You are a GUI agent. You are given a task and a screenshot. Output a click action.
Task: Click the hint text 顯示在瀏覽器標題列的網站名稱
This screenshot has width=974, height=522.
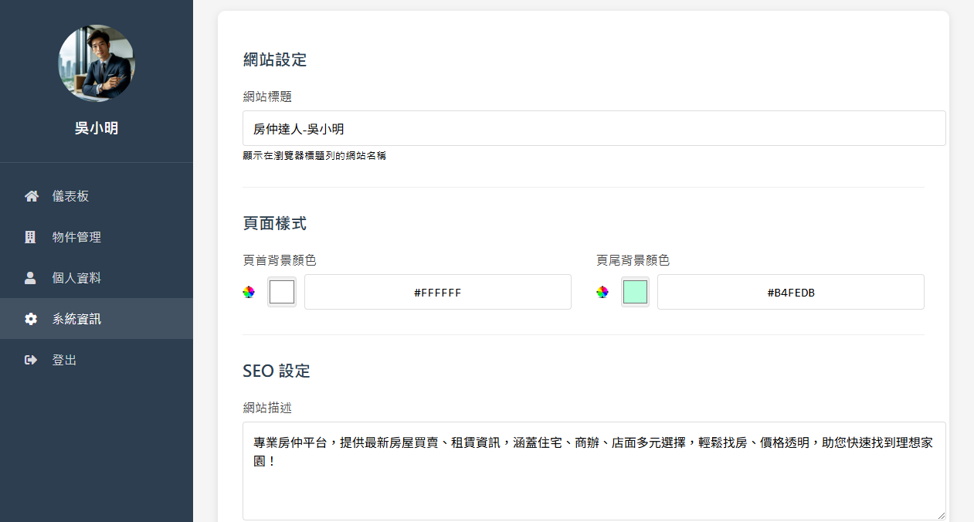314,156
